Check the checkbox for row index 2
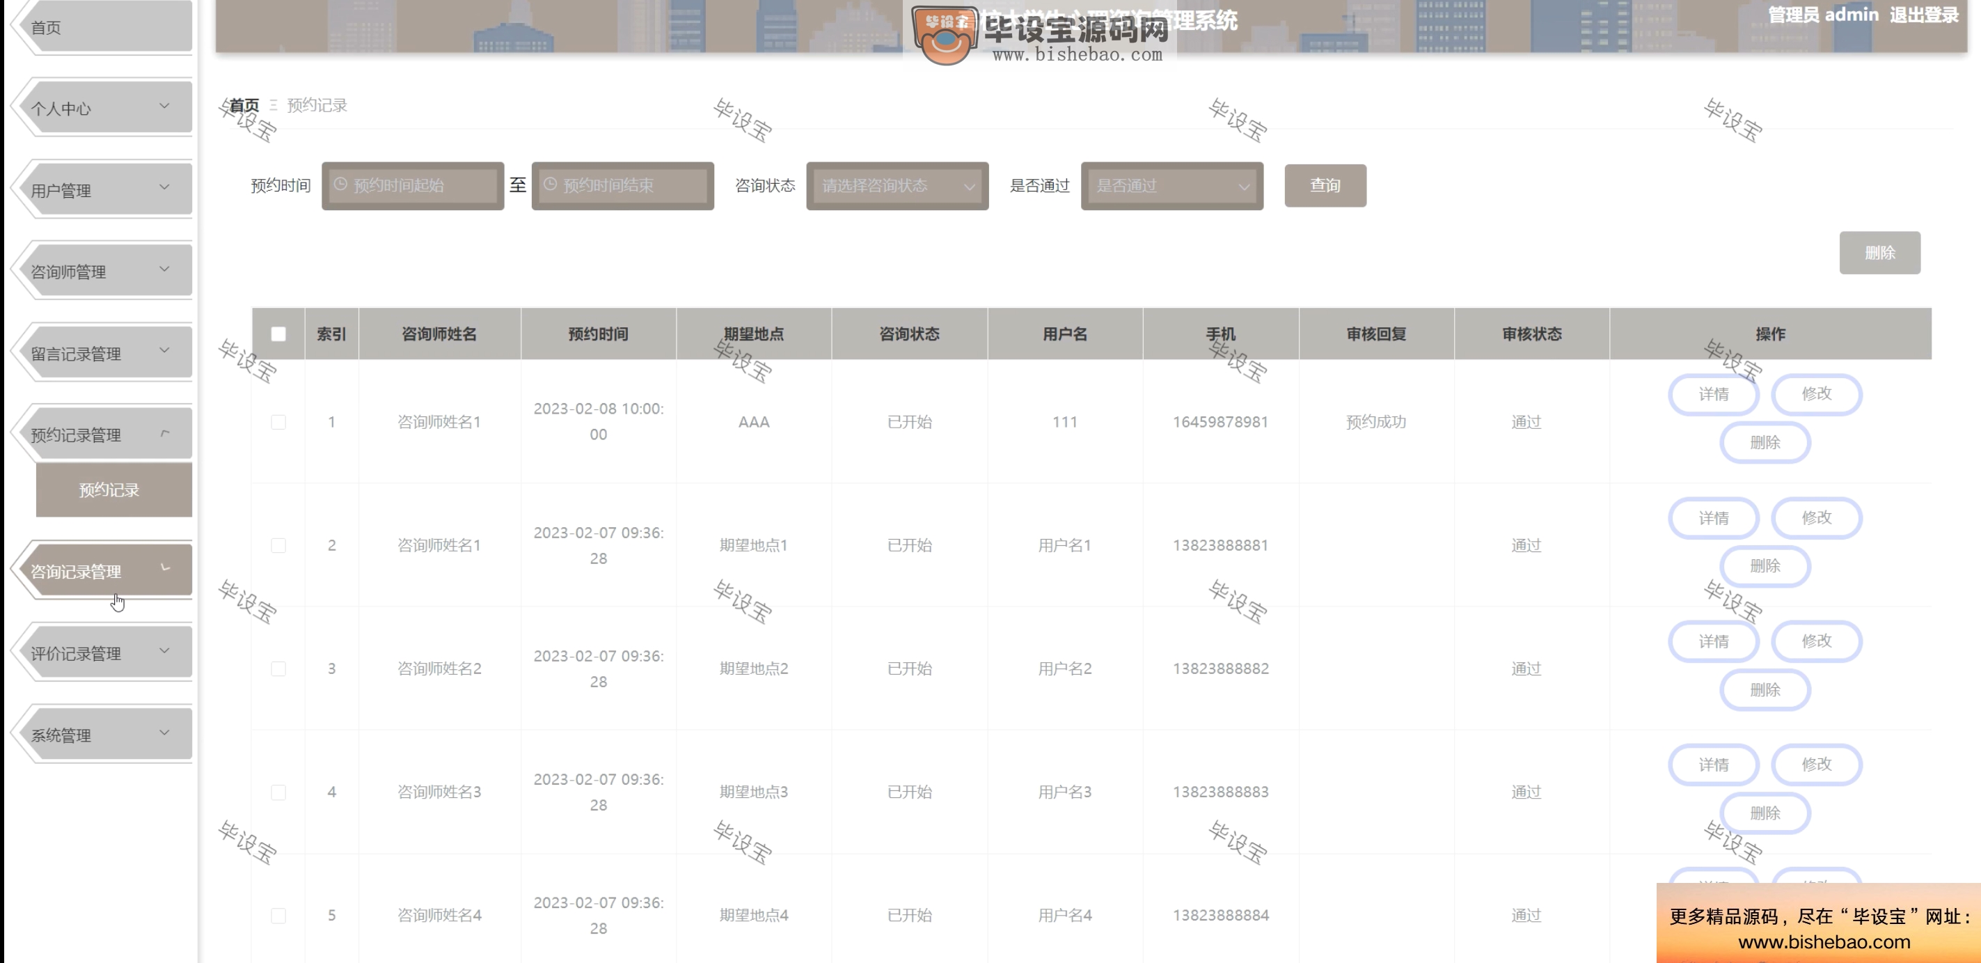 coord(278,545)
